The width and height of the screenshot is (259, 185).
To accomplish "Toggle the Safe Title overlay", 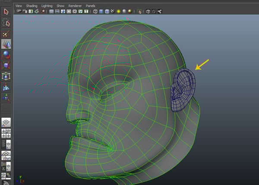I will pyautogui.click(x=86, y=11).
